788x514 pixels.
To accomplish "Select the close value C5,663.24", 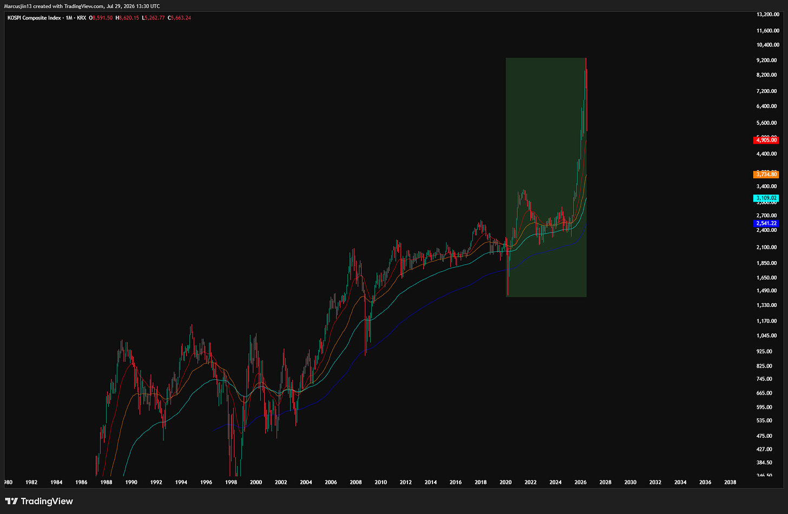I will coord(179,18).
